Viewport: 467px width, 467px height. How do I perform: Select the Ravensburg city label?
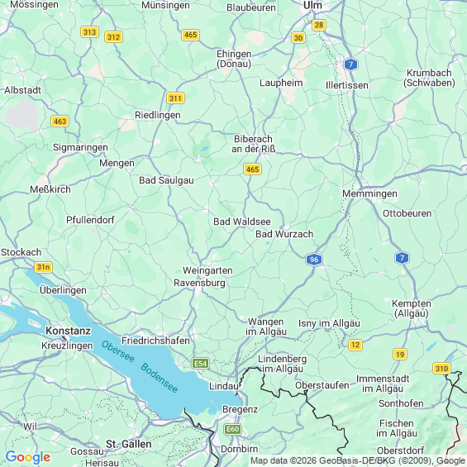(x=199, y=283)
